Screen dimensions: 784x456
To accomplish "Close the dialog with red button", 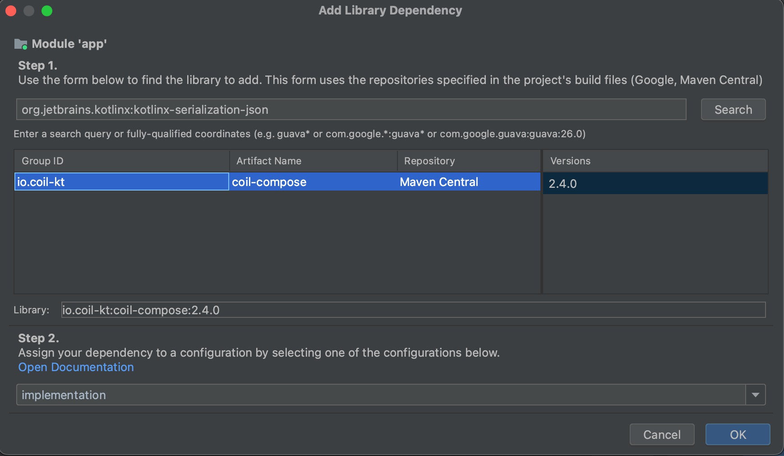I will tap(11, 11).
